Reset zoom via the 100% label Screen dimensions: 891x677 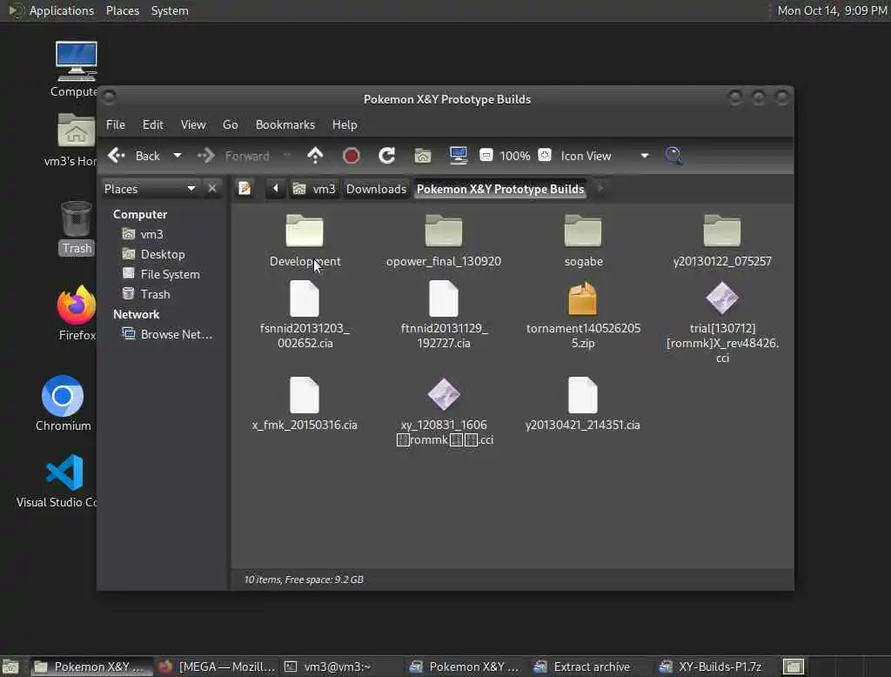point(515,156)
